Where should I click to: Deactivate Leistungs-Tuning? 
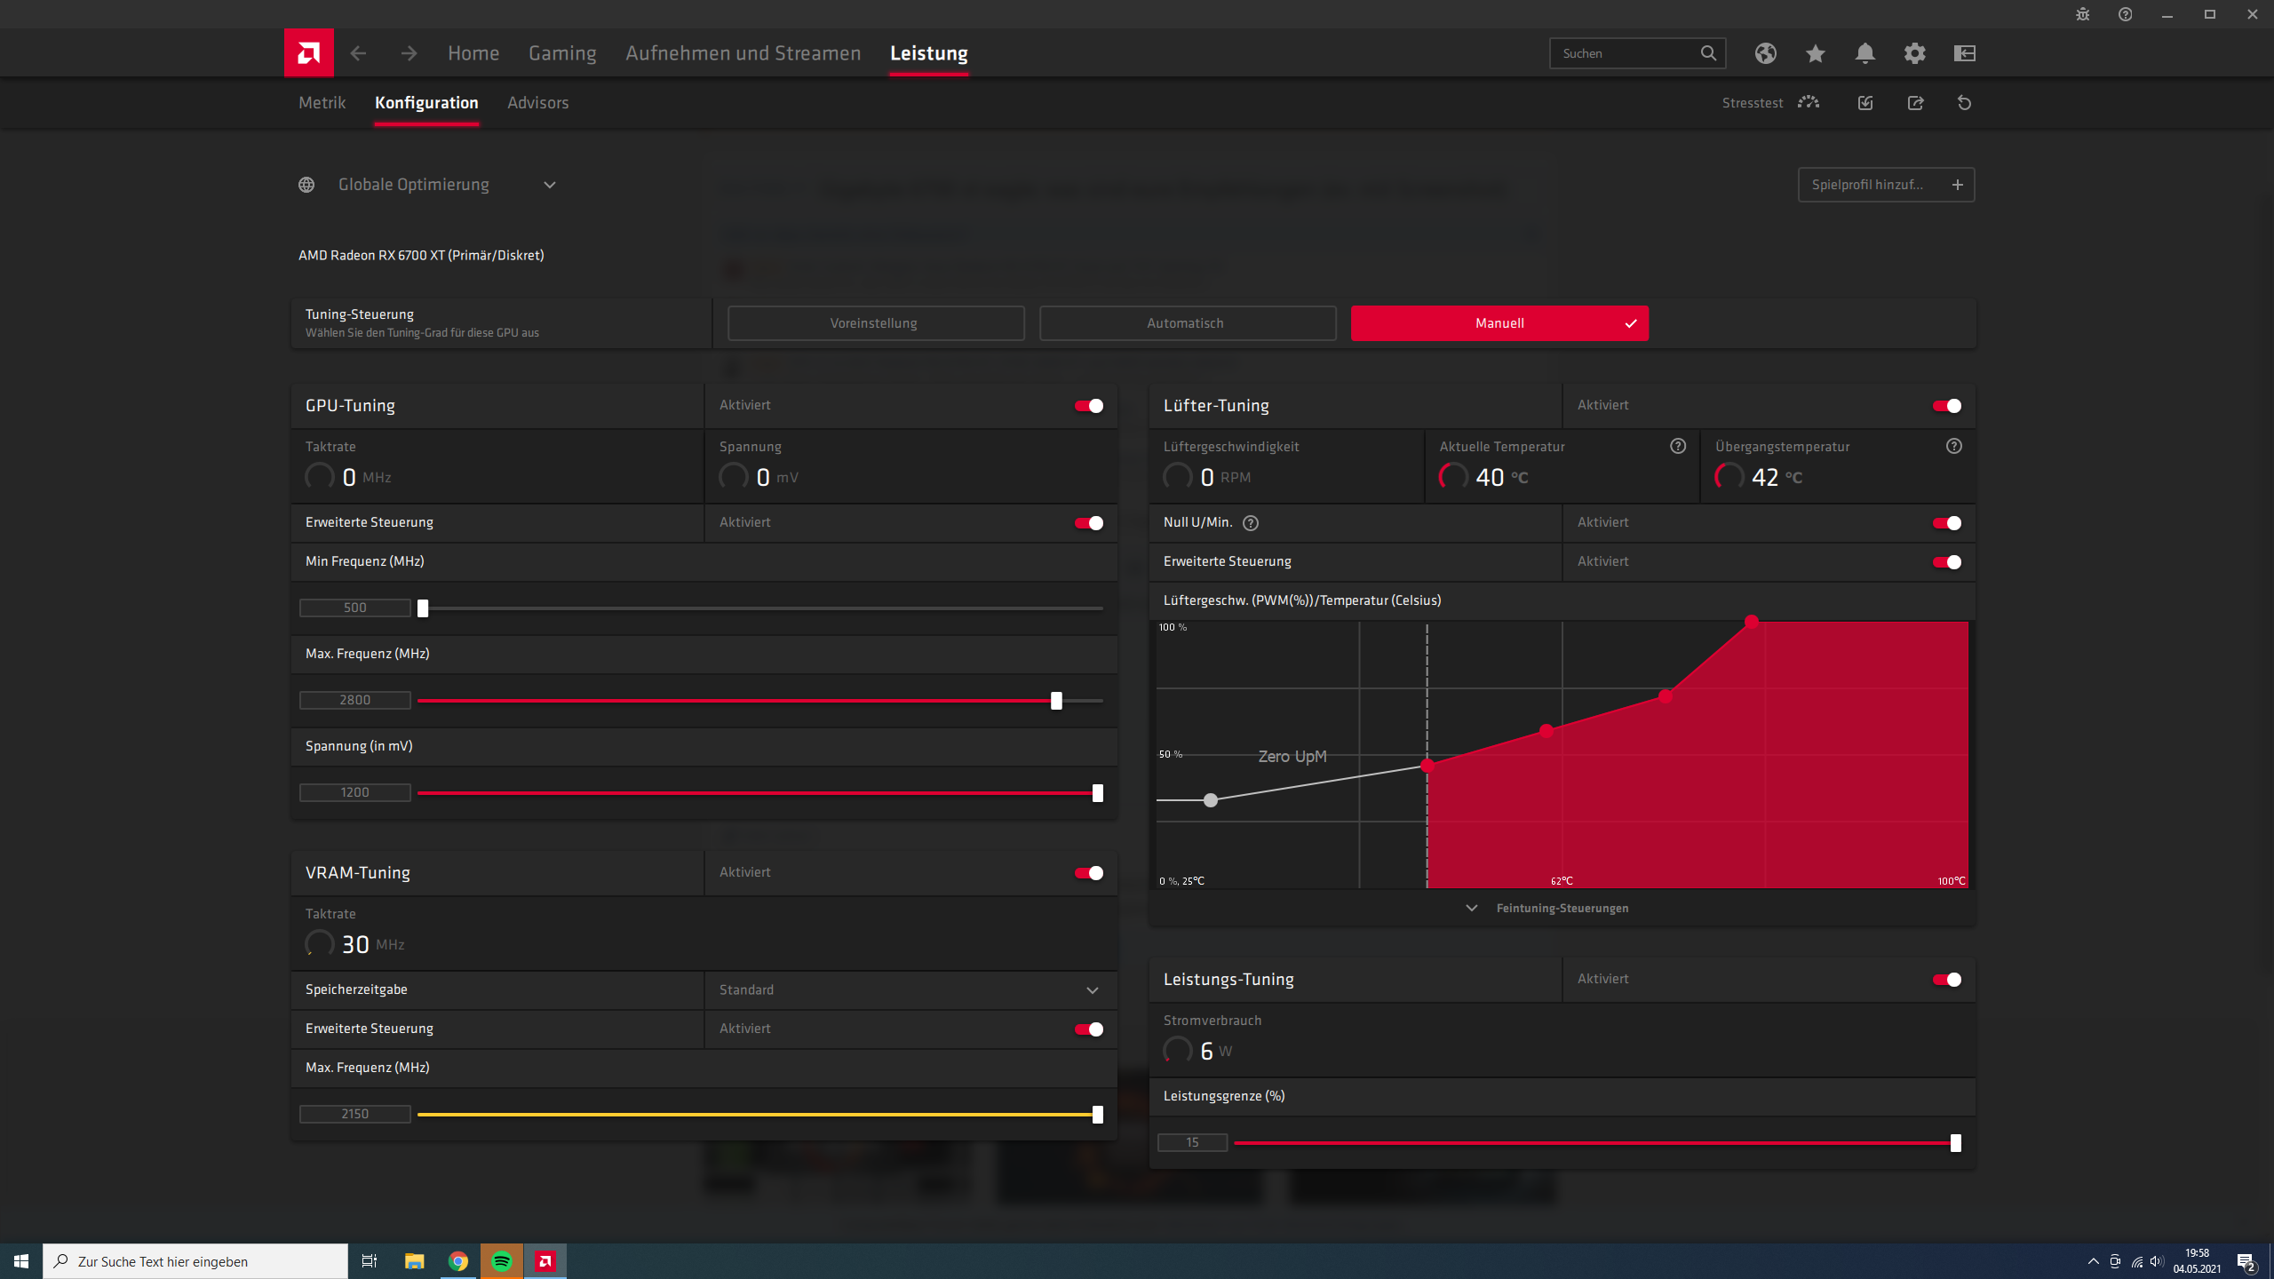pyautogui.click(x=1947, y=980)
